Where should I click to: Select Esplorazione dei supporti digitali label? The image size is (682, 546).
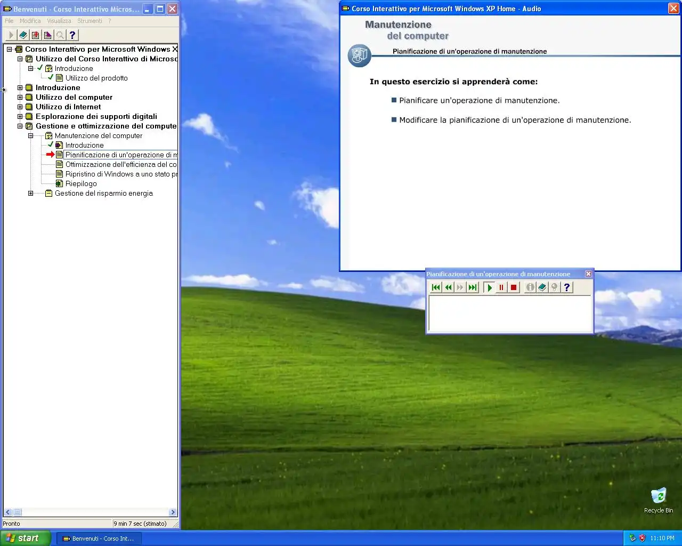click(96, 116)
